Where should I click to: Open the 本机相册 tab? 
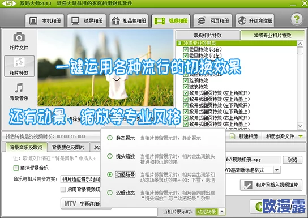45,20
